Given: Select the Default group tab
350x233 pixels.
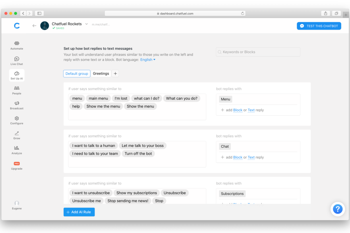Looking at the screenshot, I should click(x=77, y=73).
